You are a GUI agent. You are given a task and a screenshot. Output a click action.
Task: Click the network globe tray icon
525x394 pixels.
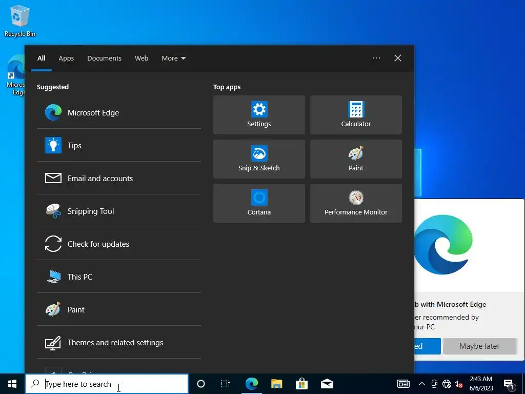447,384
